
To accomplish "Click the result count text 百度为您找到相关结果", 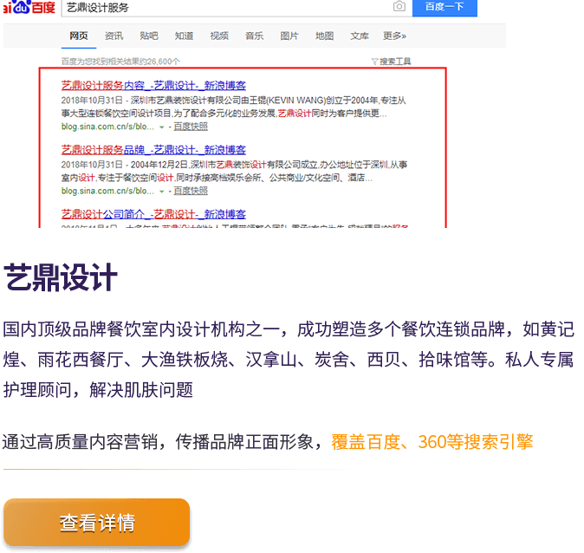I will pyautogui.click(x=120, y=62).
